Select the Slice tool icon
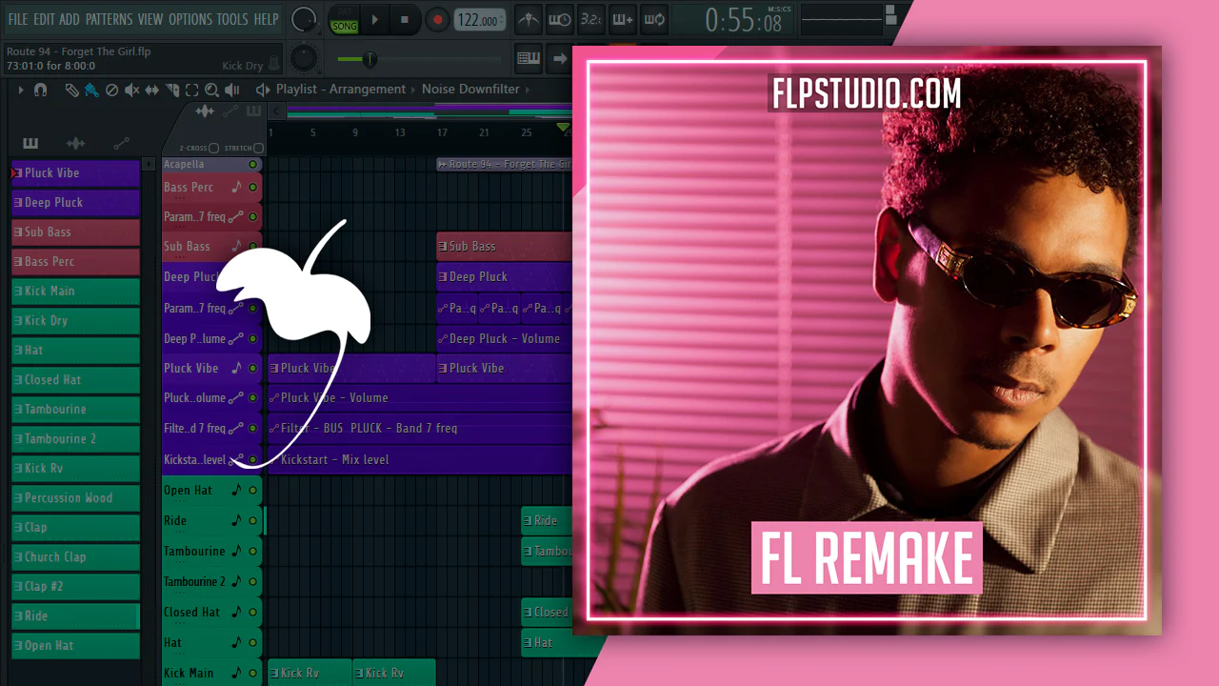1219x686 pixels. click(172, 90)
